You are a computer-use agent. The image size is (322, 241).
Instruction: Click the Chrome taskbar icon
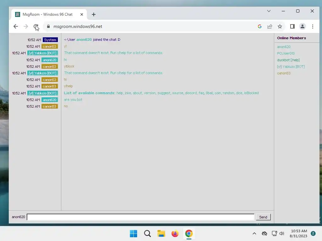(189, 233)
